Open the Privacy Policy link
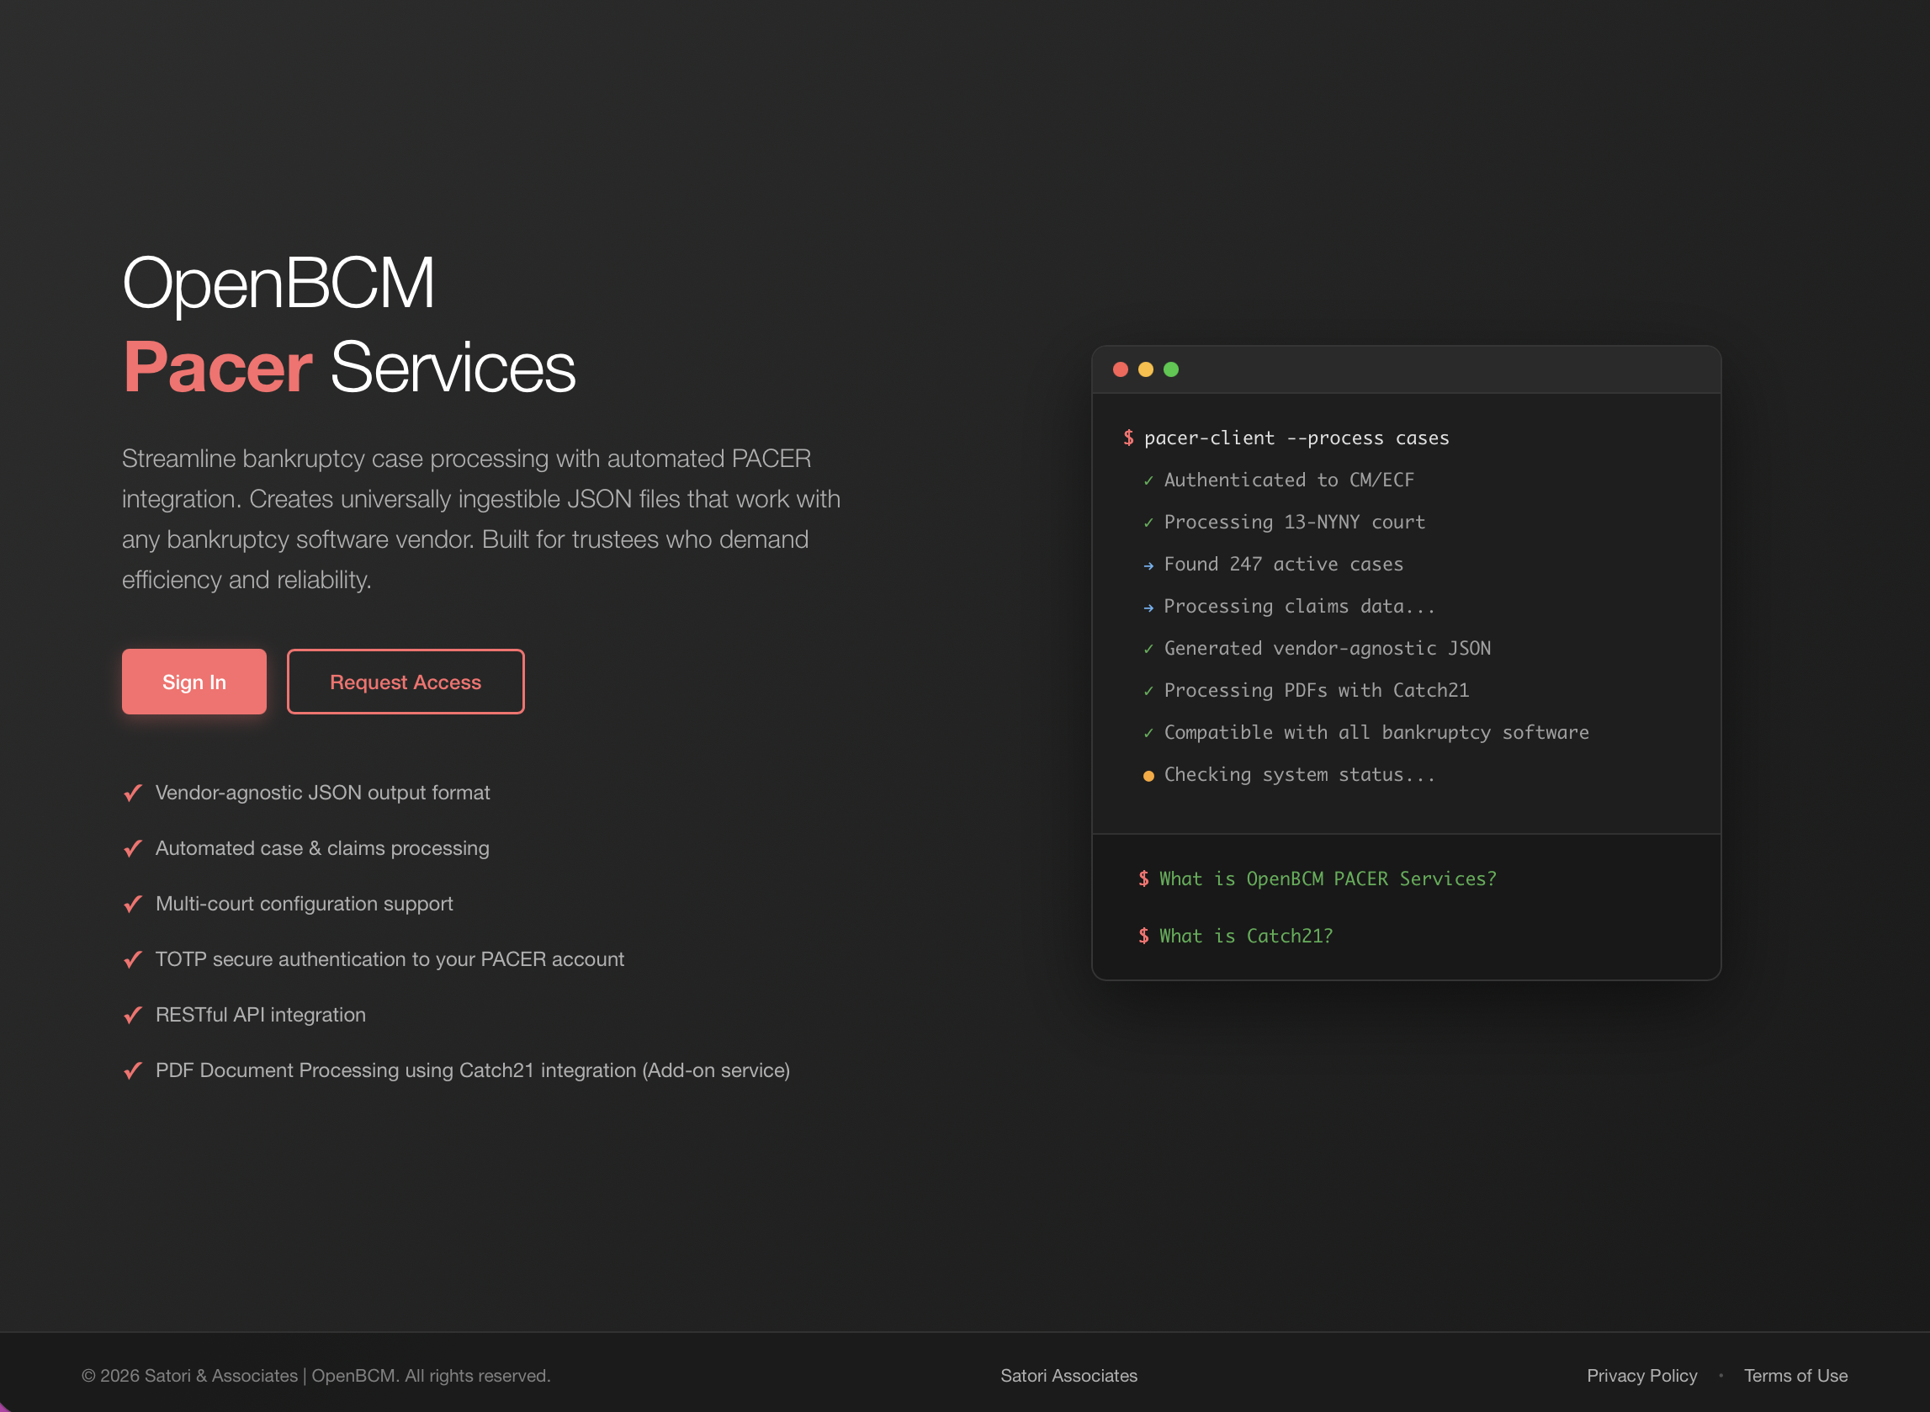Image resolution: width=1930 pixels, height=1412 pixels. (x=1642, y=1375)
